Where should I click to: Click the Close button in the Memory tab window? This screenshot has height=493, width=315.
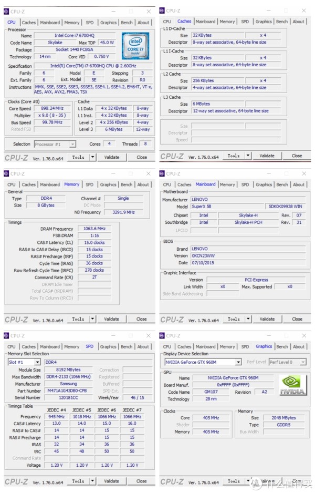click(141, 319)
